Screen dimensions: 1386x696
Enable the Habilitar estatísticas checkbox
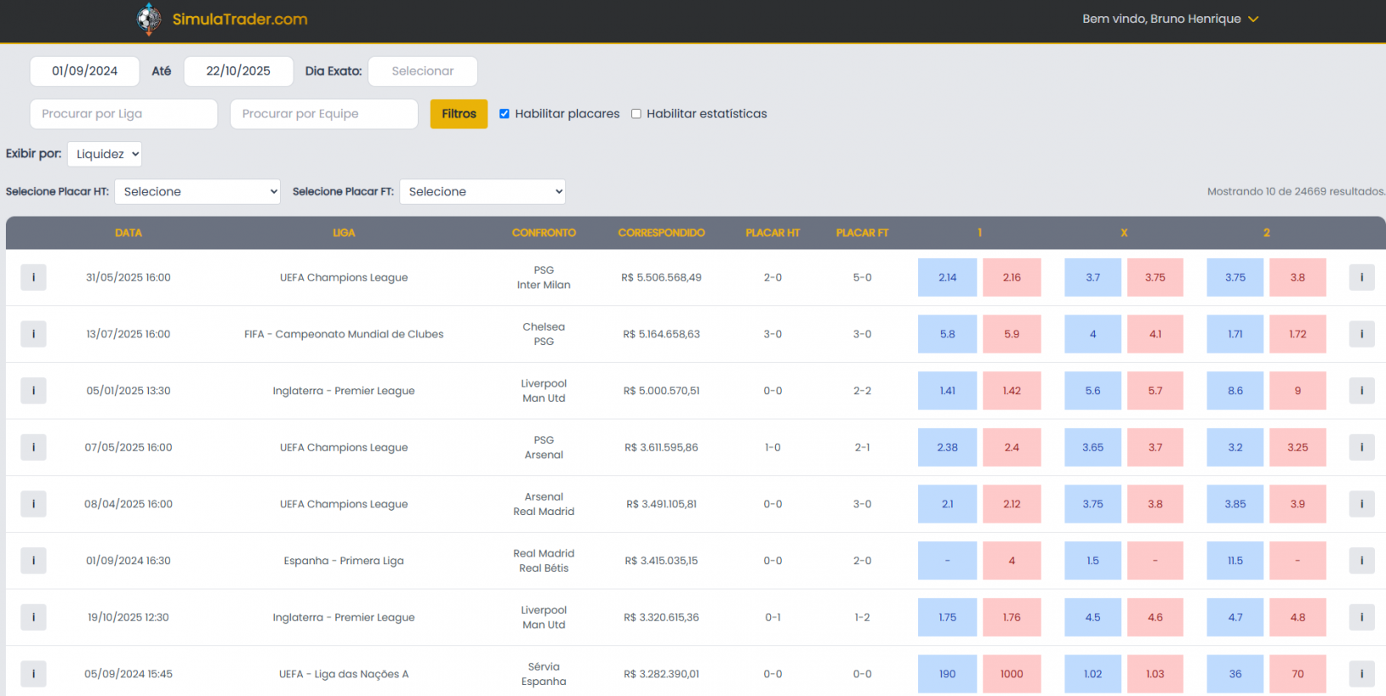tap(636, 114)
